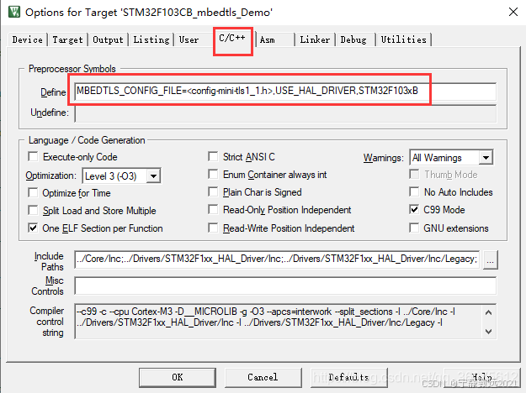
Task: Enable Optimize for Time
Action: pyautogui.click(x=33, y=193)
